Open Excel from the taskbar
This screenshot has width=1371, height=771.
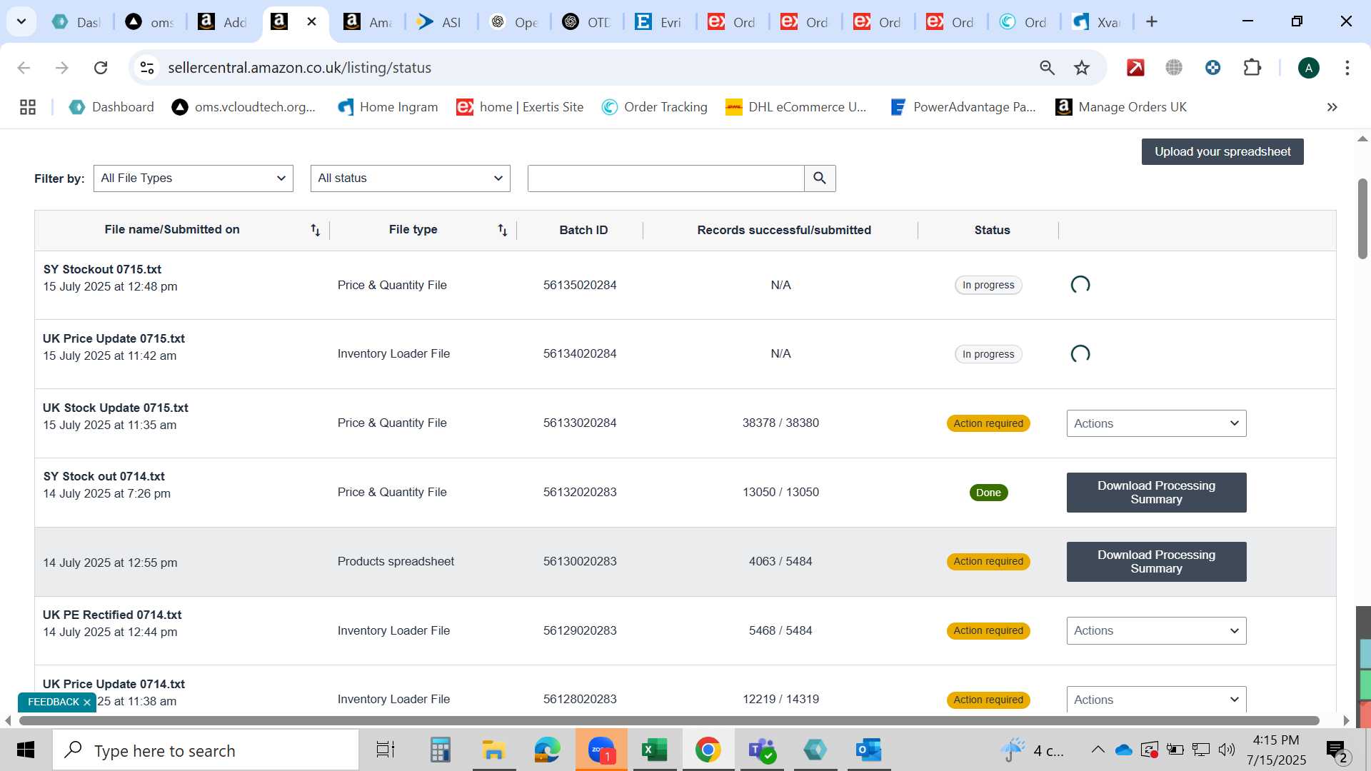654,750
